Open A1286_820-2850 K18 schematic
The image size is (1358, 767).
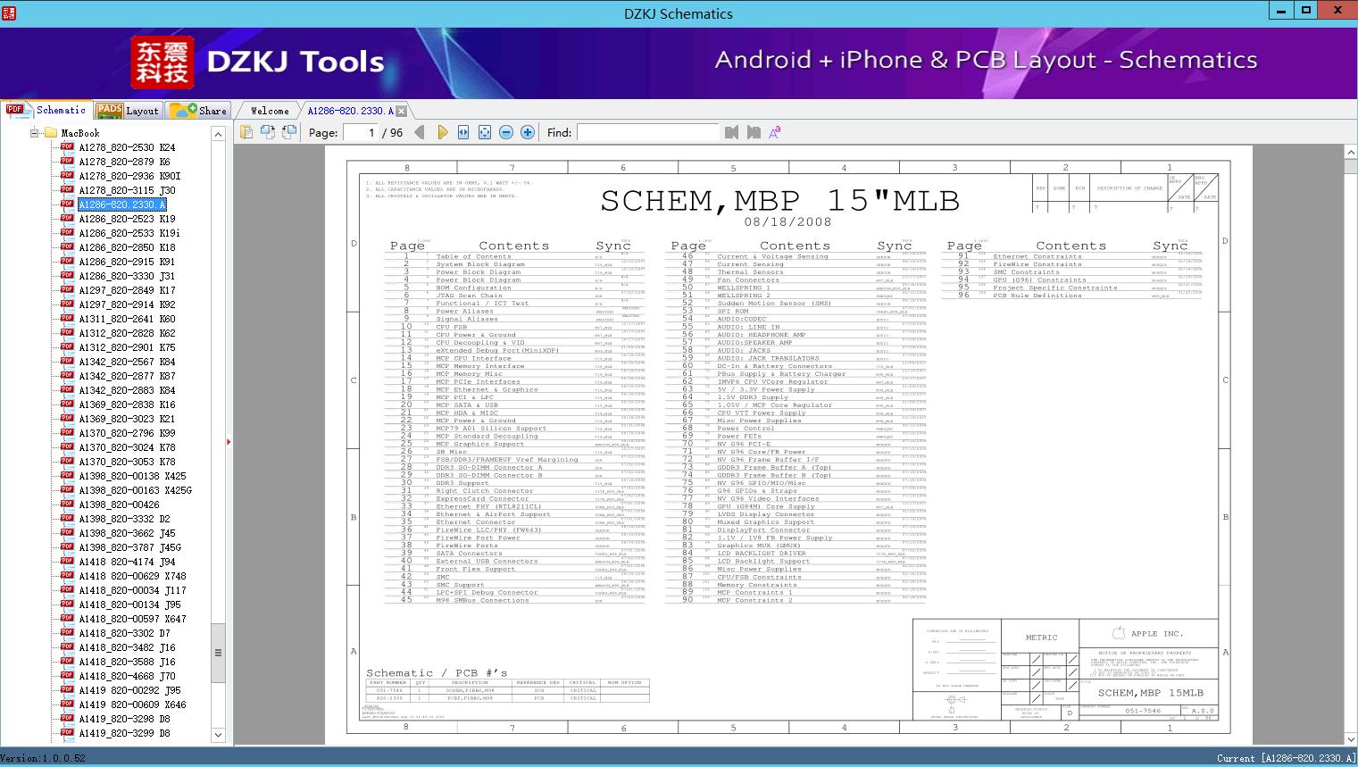[x=127, y=247]
